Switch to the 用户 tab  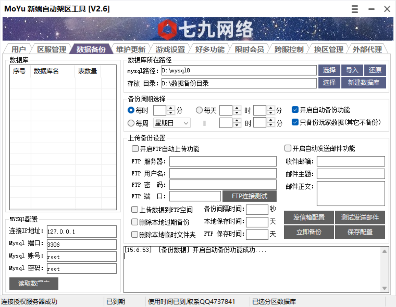tap(19, 49)
